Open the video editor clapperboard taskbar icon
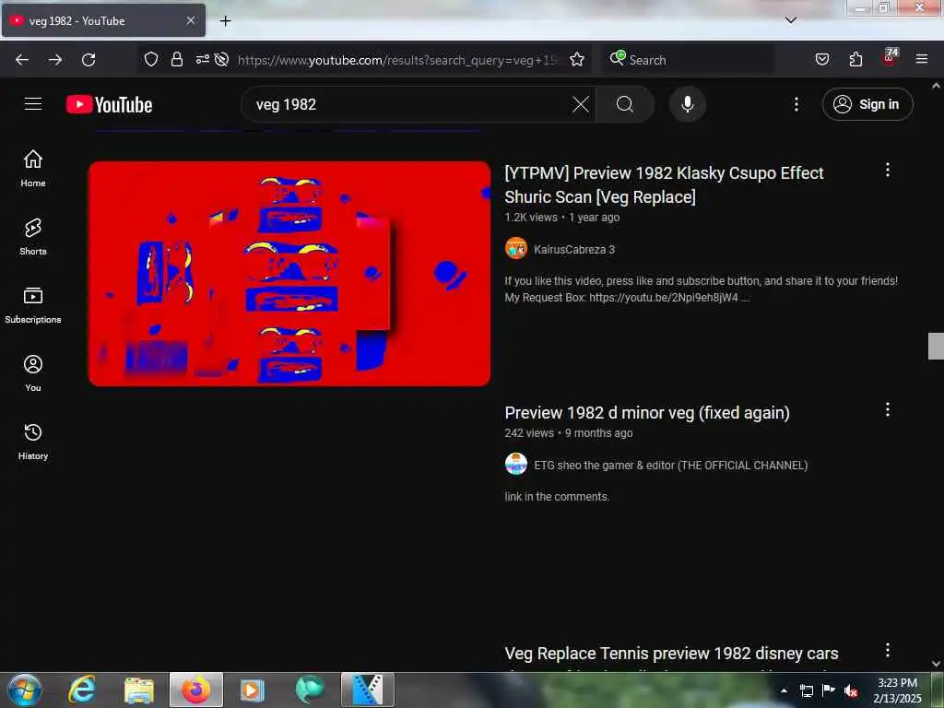This screenshot has width=944, height=708. (x=367, y=690)
